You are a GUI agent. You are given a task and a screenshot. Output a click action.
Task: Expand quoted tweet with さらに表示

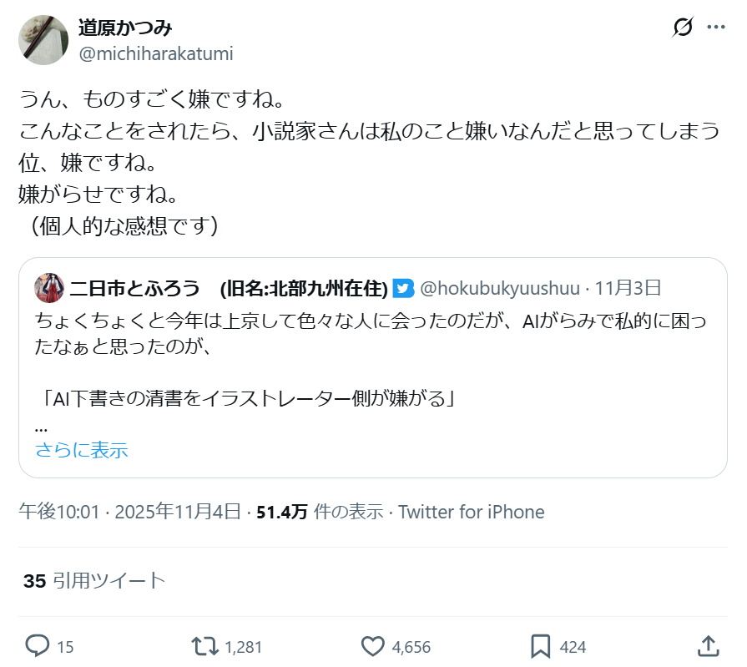click(81, 450)
